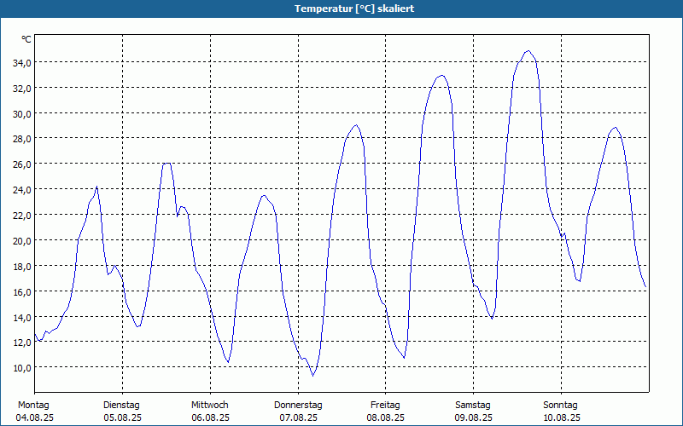Select the Donnerstag 07.08.25 axis label

(x=298, y=412)
